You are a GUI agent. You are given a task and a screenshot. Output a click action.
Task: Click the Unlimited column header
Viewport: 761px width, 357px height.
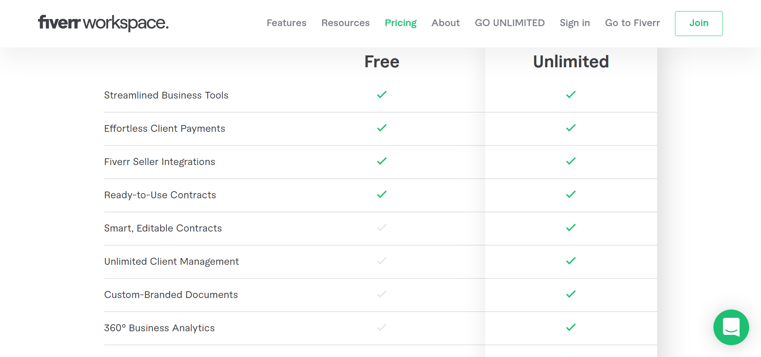(x=571, y=61)
